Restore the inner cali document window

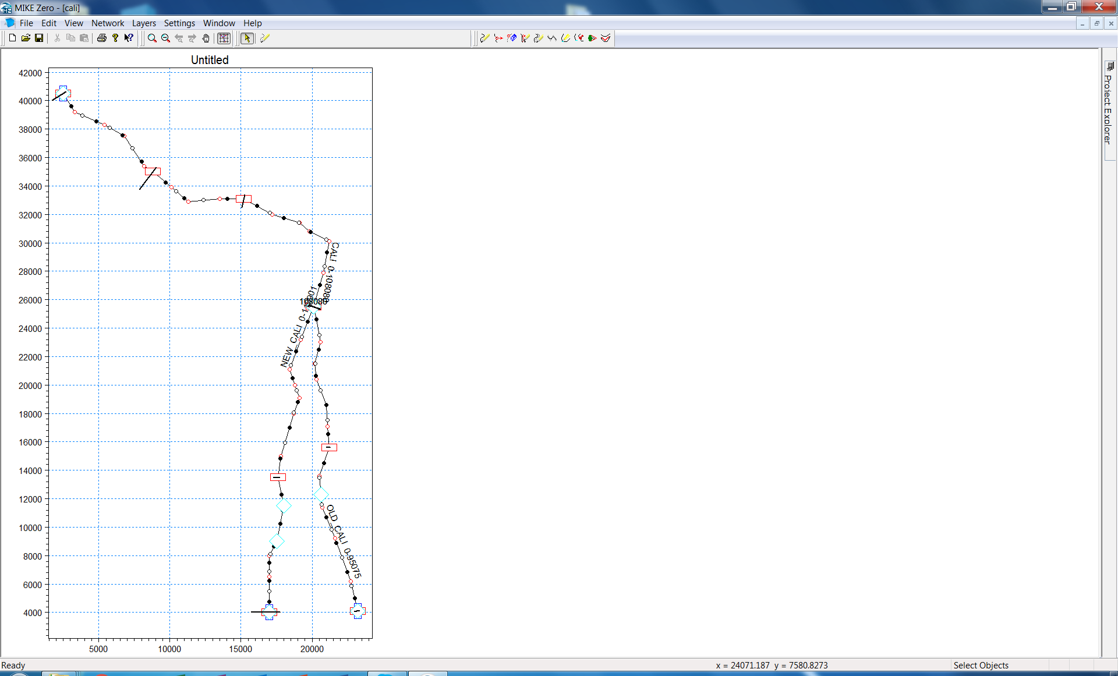point(1096,23)
